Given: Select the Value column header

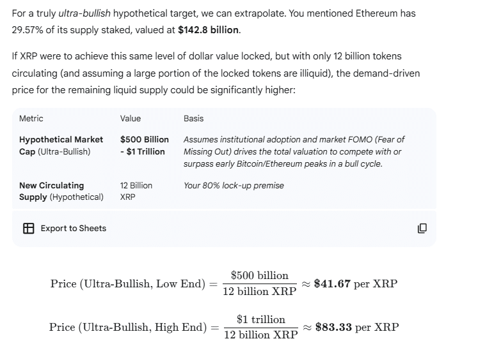Looking at the screenshot, I should click(x=131, y=118).
